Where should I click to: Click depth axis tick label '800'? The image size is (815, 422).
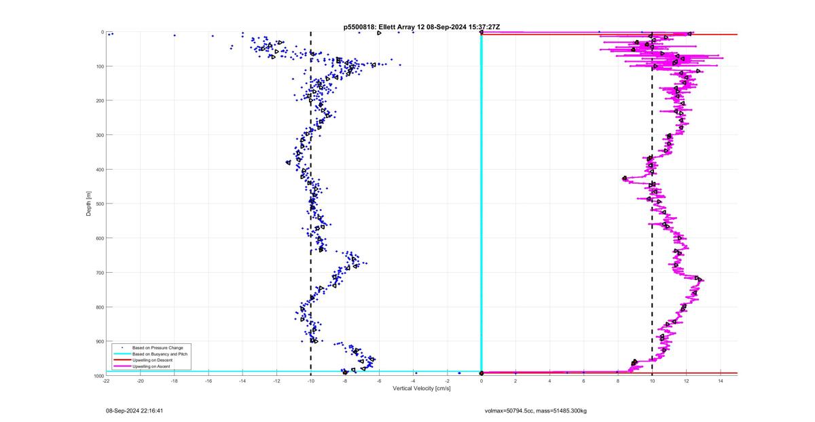[100, 307]
